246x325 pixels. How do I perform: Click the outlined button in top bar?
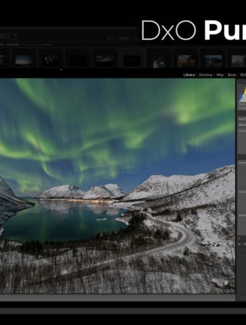coord(124,38)
